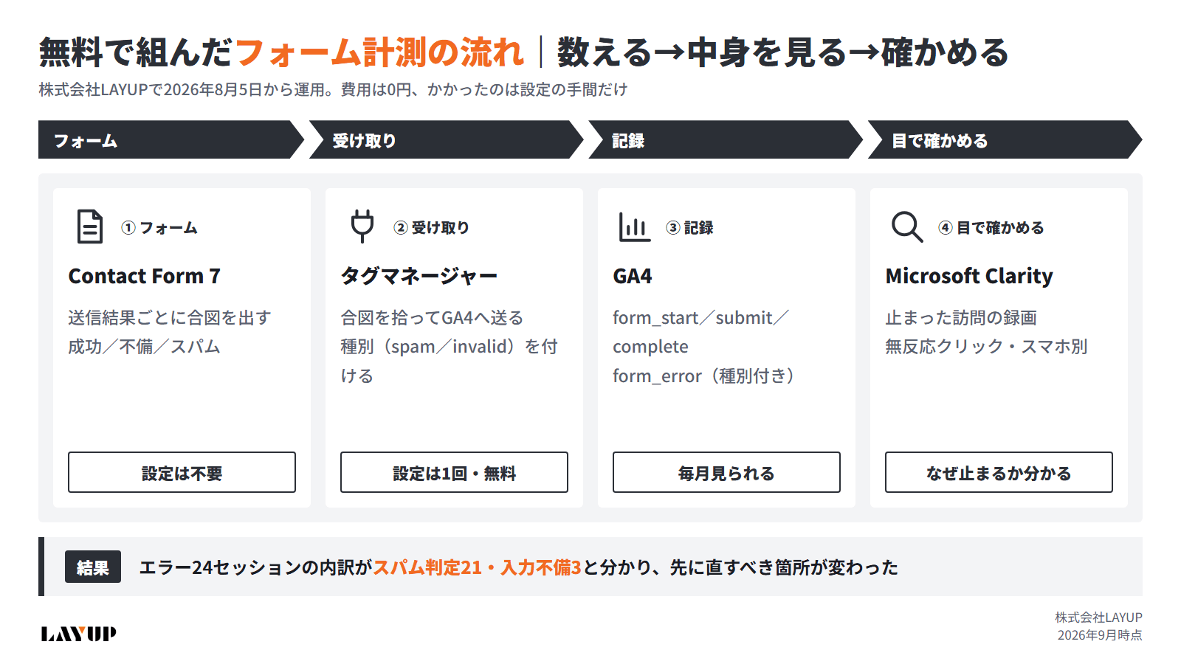Click the magnifier icon beside ④目で確かめる

[x=907, y=226]
